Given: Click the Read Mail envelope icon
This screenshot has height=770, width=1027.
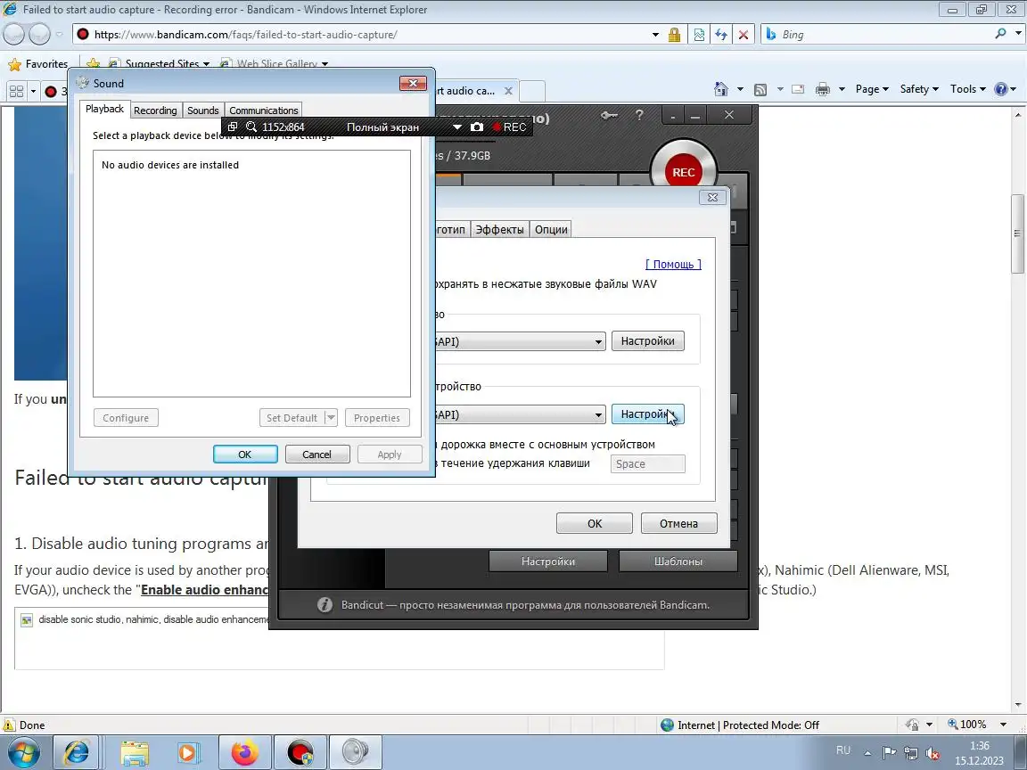Looking at the screenshot, I should click(x=798, y=89).
